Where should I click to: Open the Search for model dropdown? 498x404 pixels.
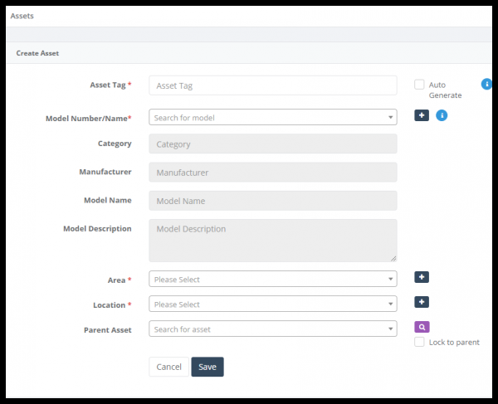coord(273,117)
